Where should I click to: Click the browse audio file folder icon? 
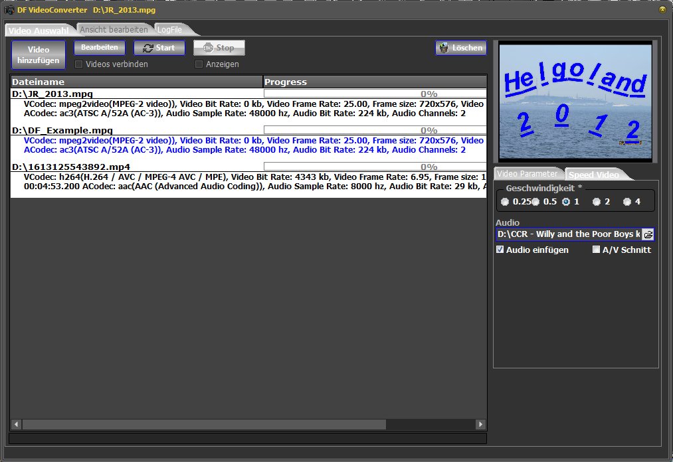(648, 234)
